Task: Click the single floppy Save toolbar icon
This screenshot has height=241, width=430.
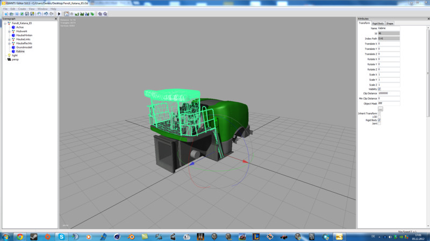Action: pos(27,14)
